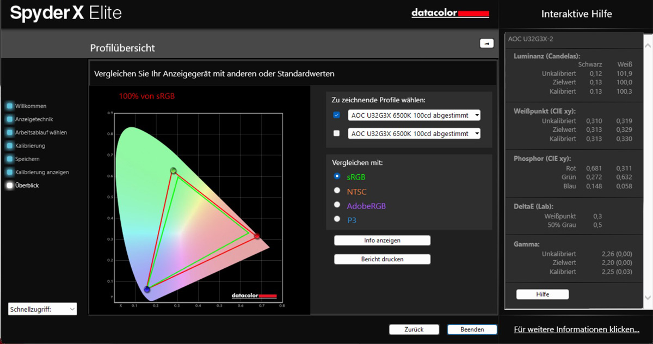Click the help panel scrollbar down arrow
The height and width of the screenshot is (344, 653).
[x=648, y=297]
